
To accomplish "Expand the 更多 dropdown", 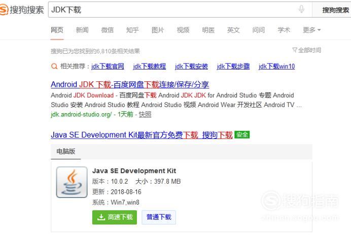I will click(311, 30).
